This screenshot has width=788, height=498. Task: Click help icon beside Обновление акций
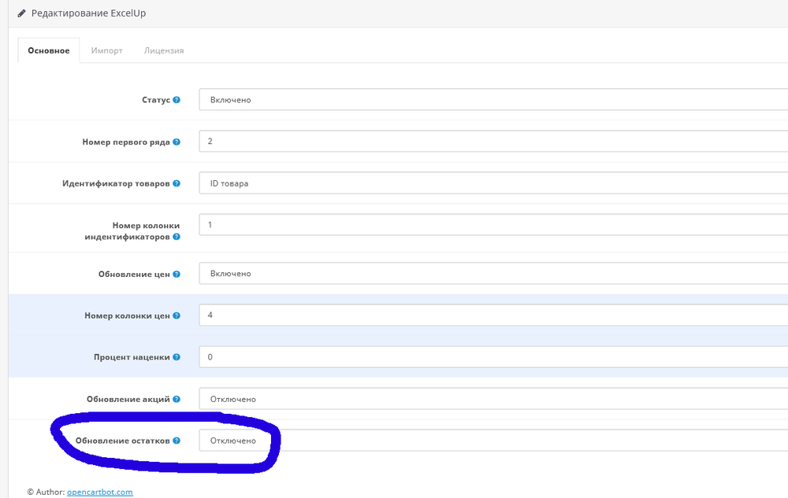(x=177, y=400)
